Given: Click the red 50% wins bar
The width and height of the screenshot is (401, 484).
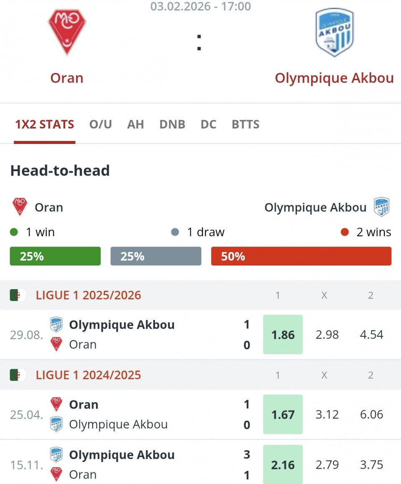Looking at the screenshot, I should [x=301, y=256].
